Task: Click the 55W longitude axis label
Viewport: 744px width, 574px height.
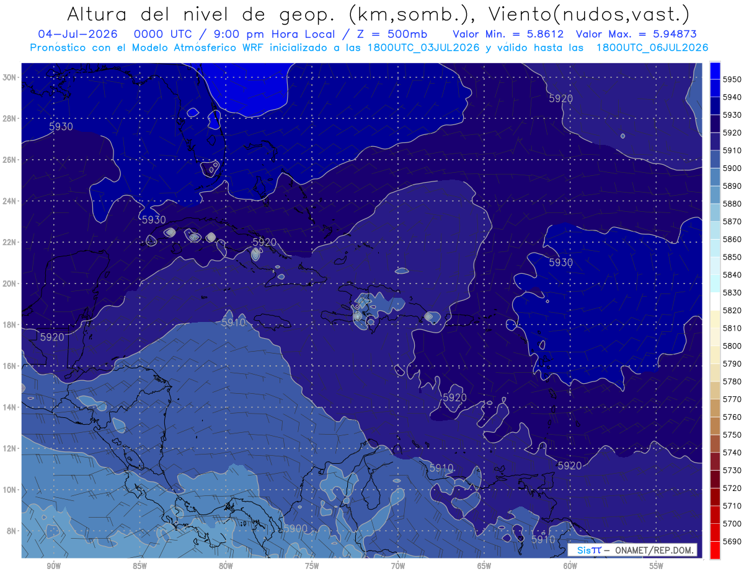Action: click(x=657, y=566)
